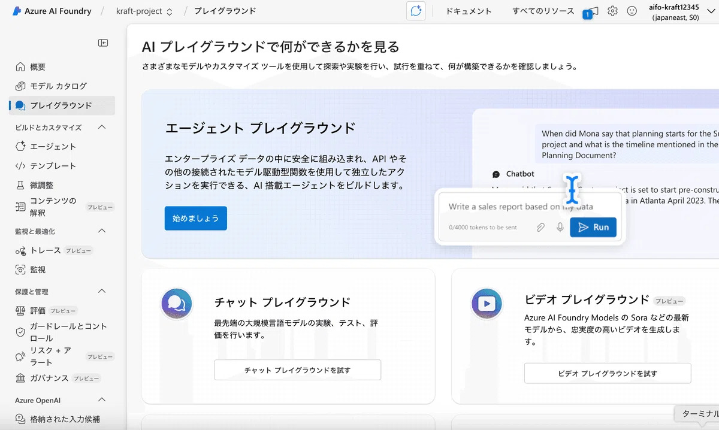Image resolution: width=719 pixels, height=430 pixels.
Task: Open the aifo-kraft12345 account dropdown
Action: pos(682,11)
